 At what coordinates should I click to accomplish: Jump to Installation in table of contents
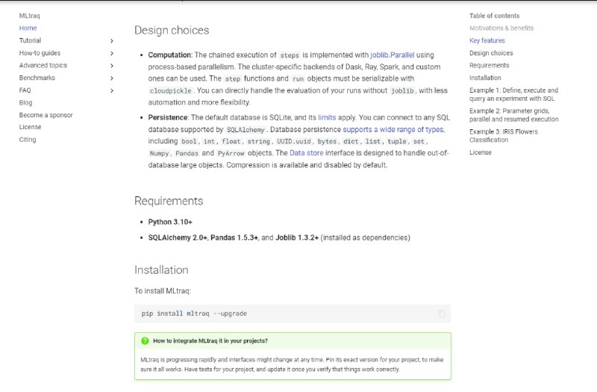click(485, 78)
